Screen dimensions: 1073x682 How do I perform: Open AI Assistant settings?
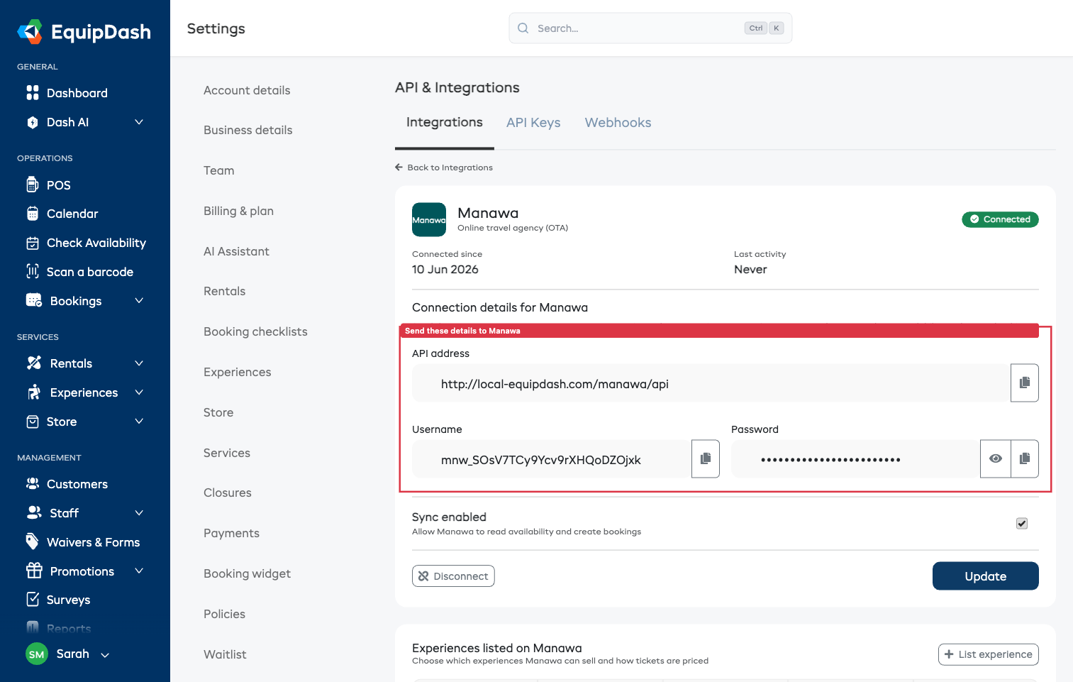(x=236, y=251)
